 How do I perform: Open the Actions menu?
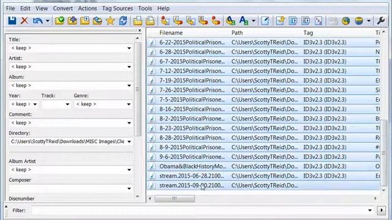(x=87, y=8)
